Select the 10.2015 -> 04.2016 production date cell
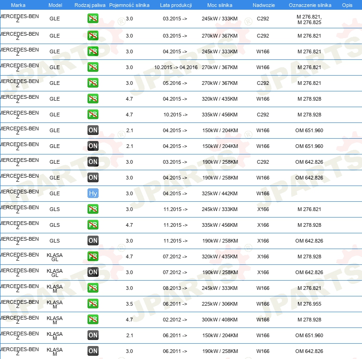This screenshot has height=359, width=362. click(x=176, y=67)
